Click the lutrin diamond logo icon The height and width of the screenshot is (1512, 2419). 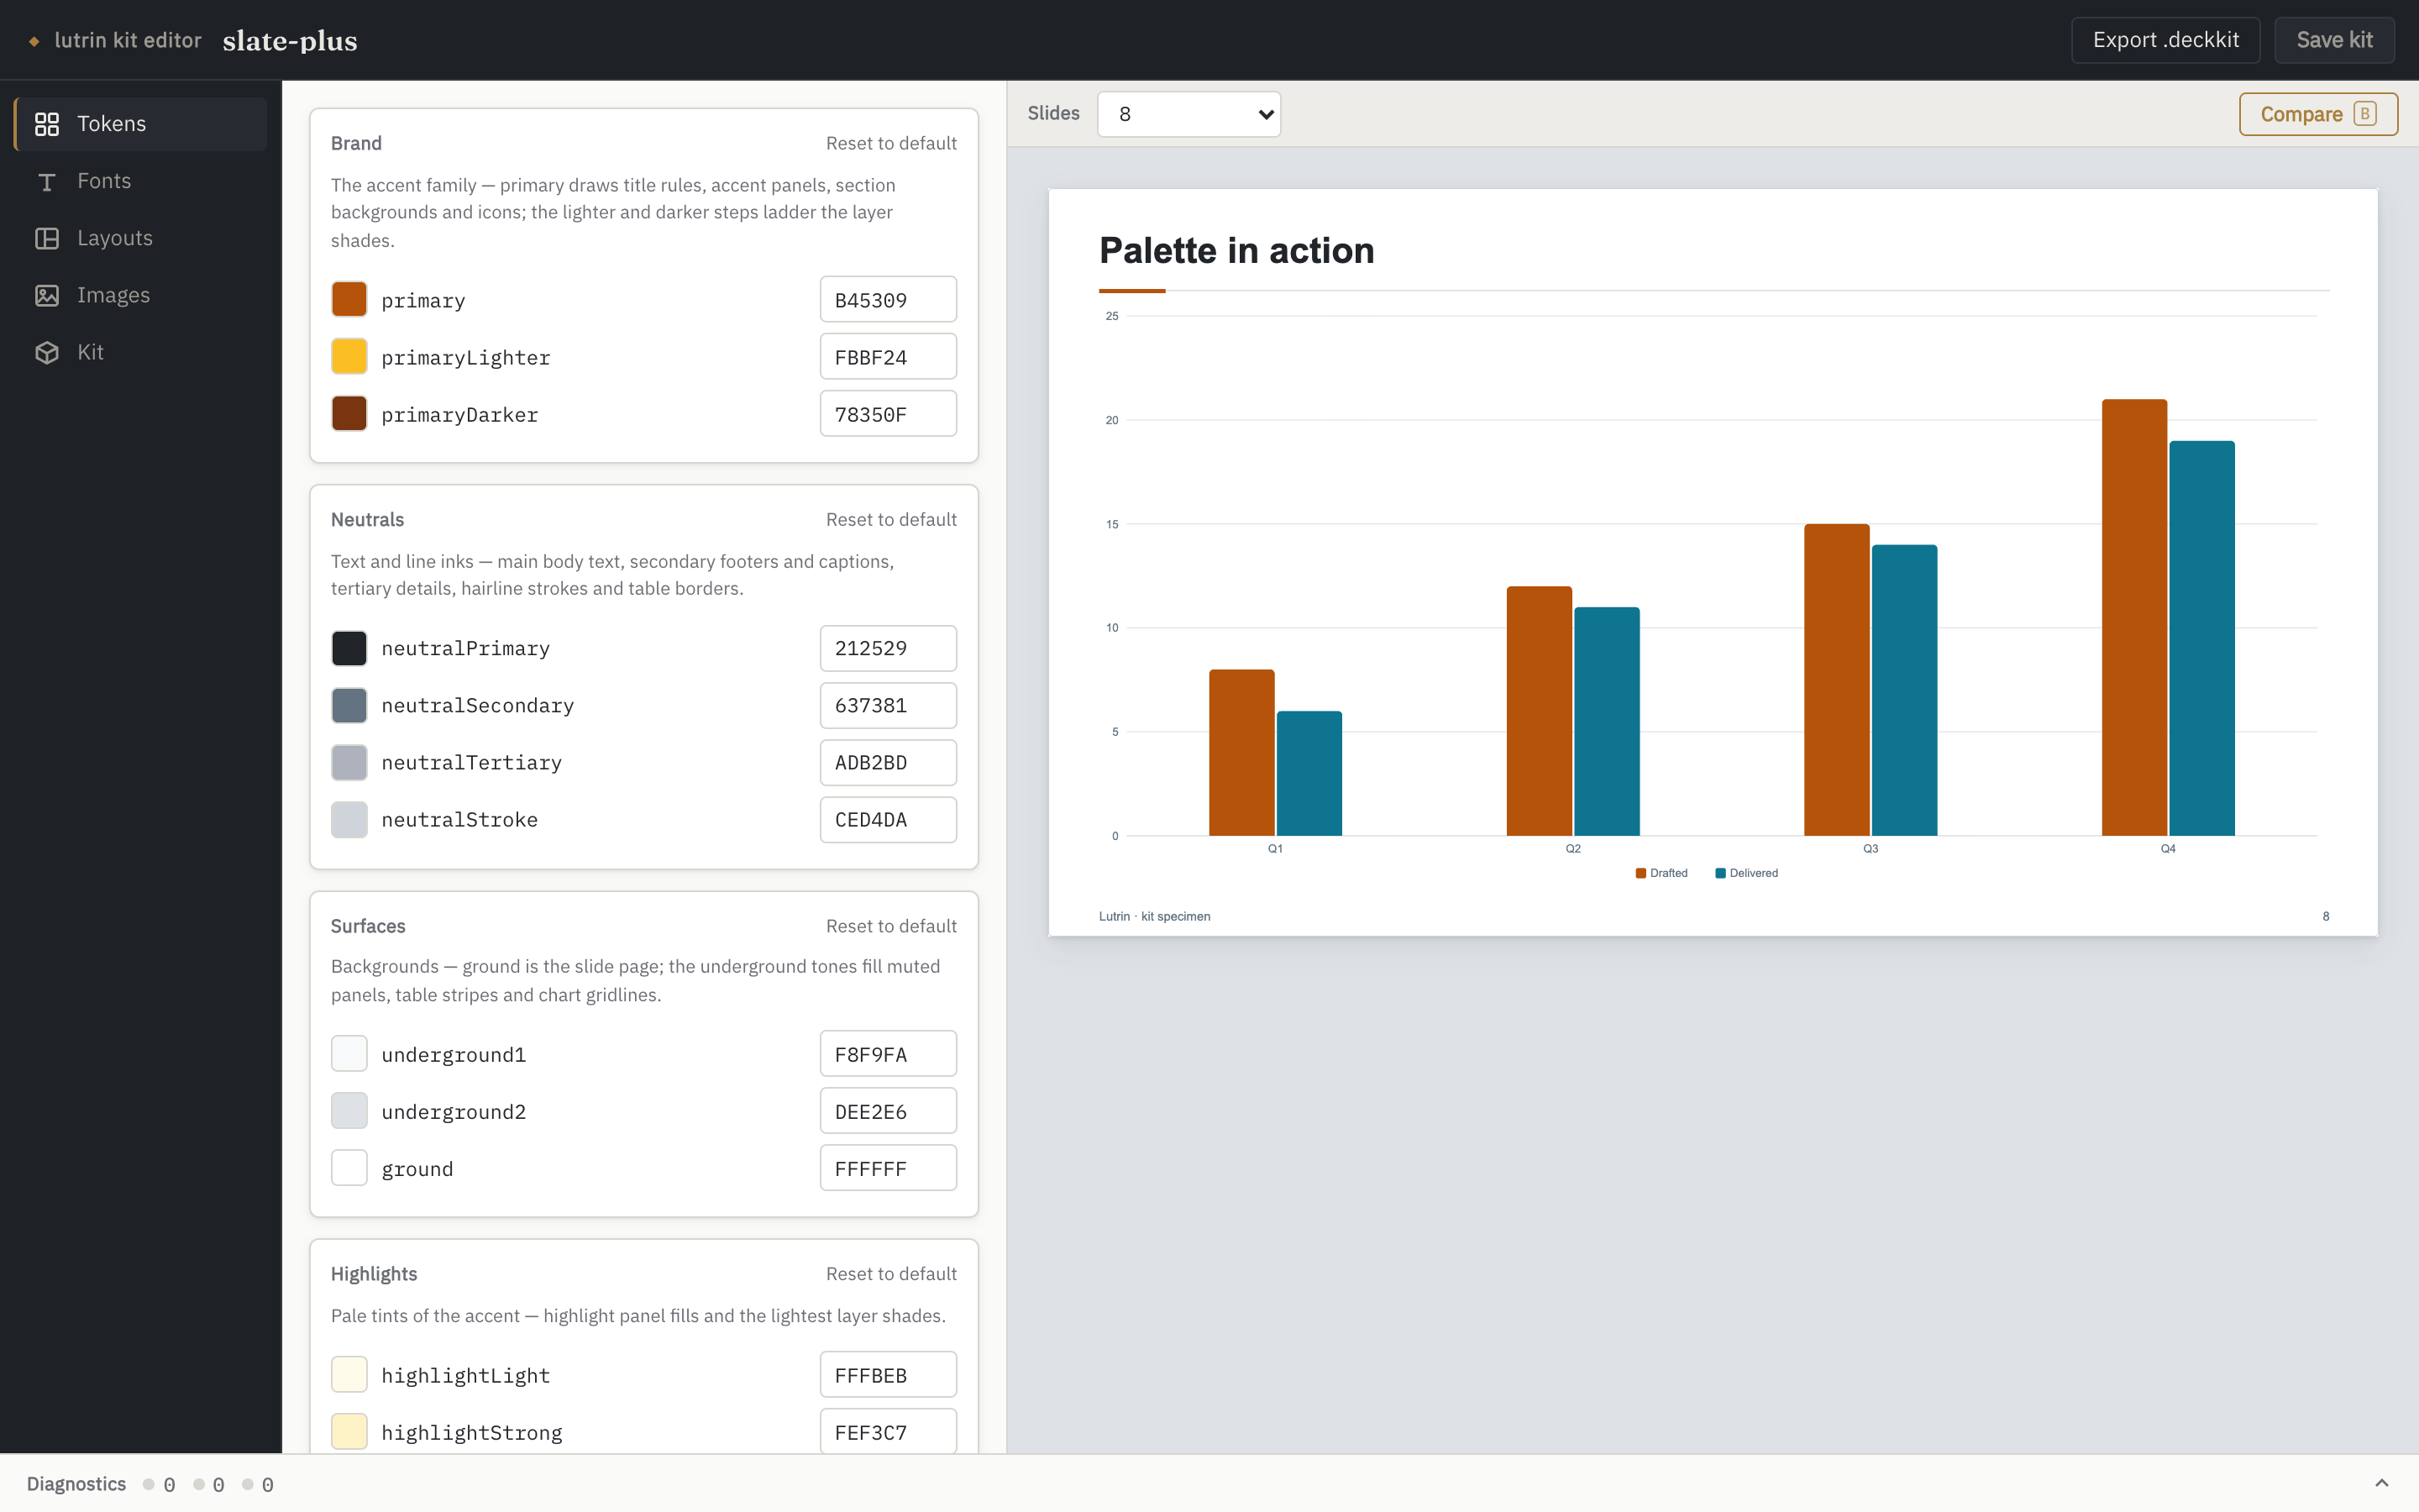click(x=34, y=41)
